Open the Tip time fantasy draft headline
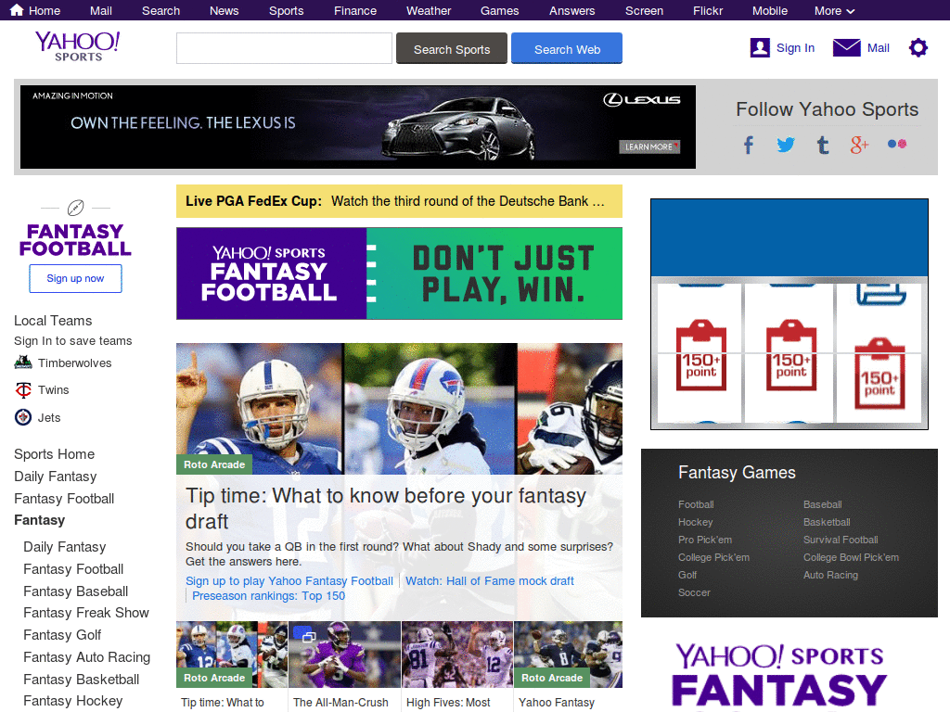This screenshot has width=950, height=712. click(x=385, y=509)
